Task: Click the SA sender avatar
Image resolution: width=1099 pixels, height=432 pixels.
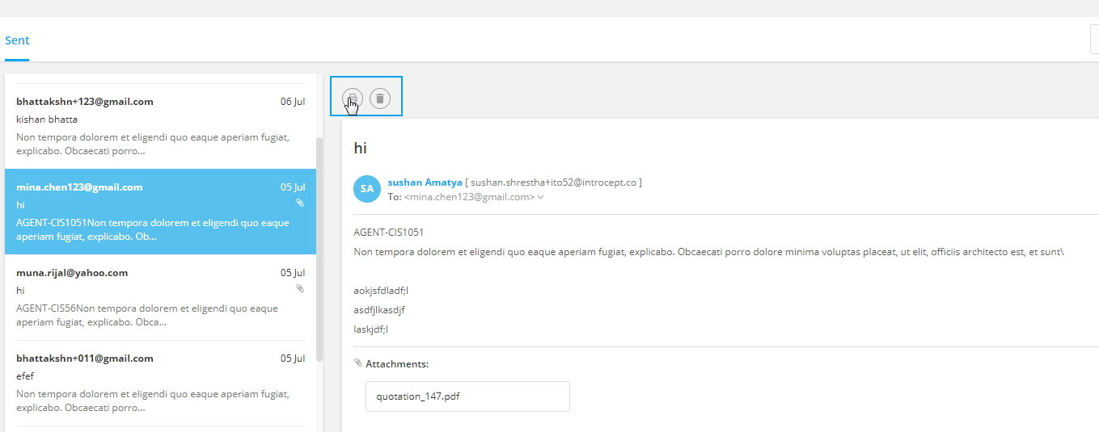Action: 367,189
